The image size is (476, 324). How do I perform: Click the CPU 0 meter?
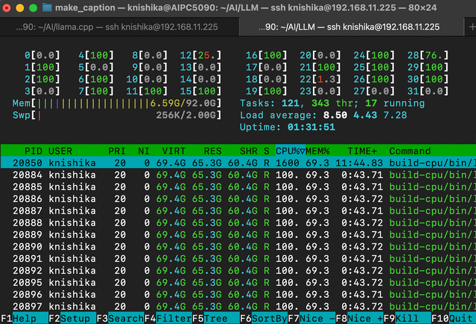click(42, 55)
